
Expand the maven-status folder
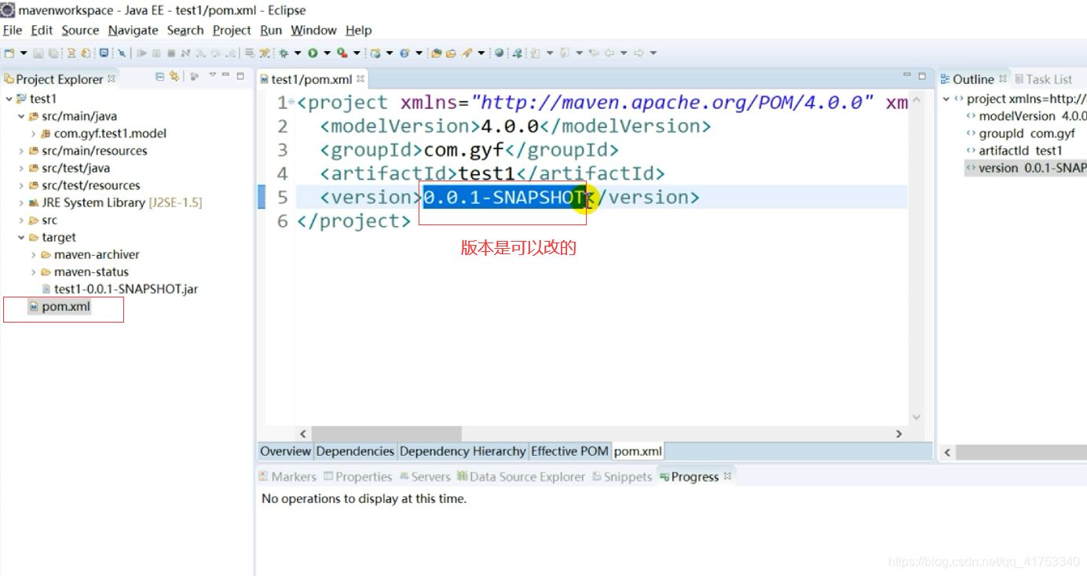(x=34, y=272)
